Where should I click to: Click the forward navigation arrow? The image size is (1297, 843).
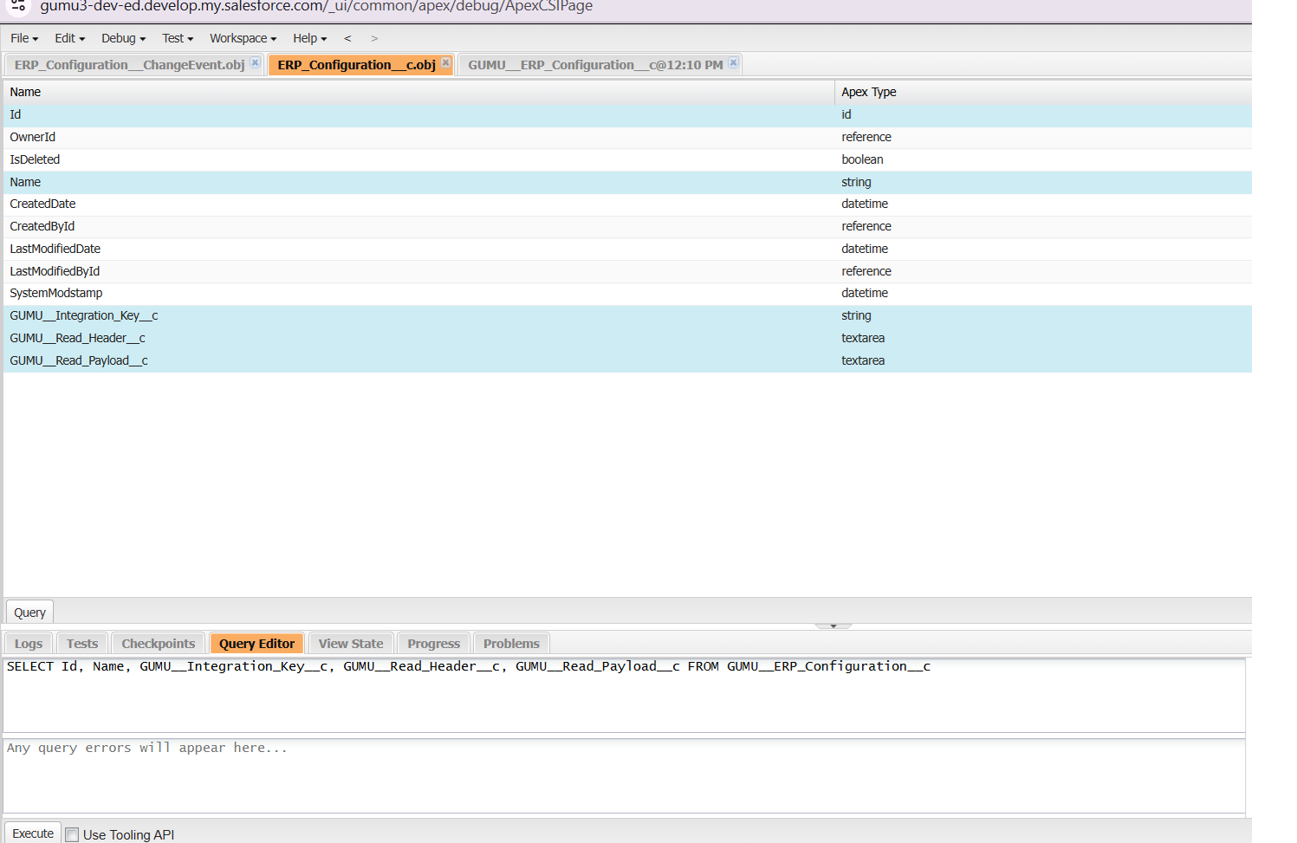pos(374,39)
